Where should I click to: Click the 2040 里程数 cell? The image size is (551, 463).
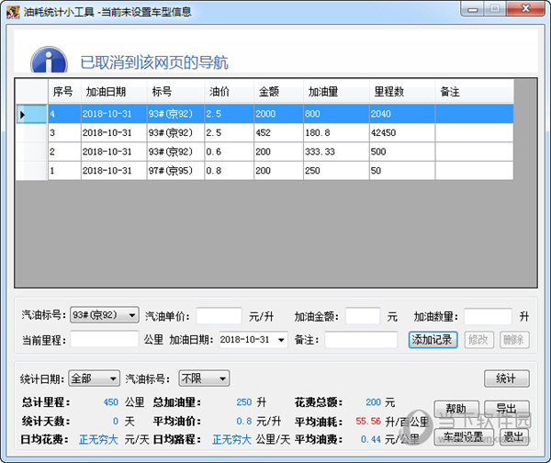402,114
